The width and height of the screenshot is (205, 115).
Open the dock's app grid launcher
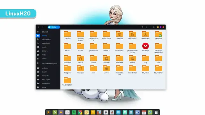coord(157,112)
